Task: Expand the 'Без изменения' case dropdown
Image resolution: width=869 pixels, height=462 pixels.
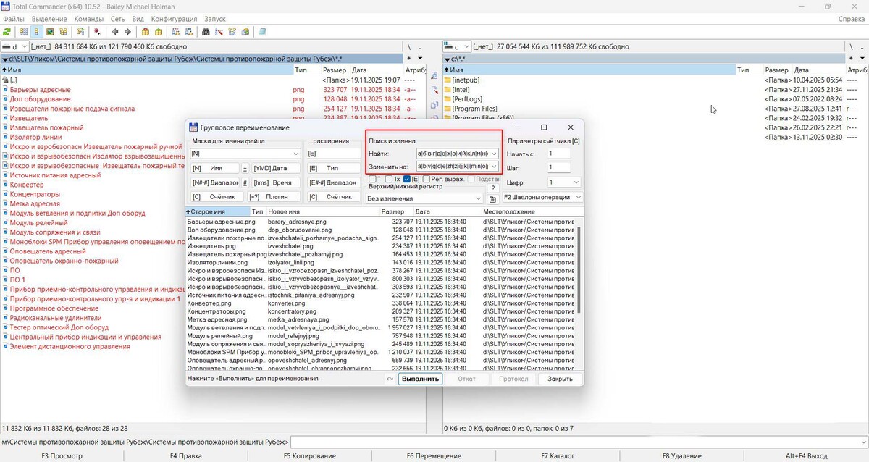Action: pos(478,198)
